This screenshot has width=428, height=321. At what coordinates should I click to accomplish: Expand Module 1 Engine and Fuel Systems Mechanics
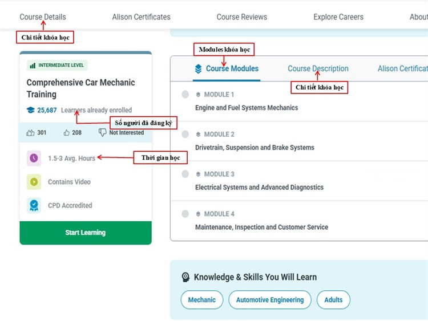pos(247,107)
